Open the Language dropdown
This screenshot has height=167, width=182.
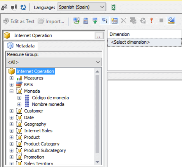point(82,7)
